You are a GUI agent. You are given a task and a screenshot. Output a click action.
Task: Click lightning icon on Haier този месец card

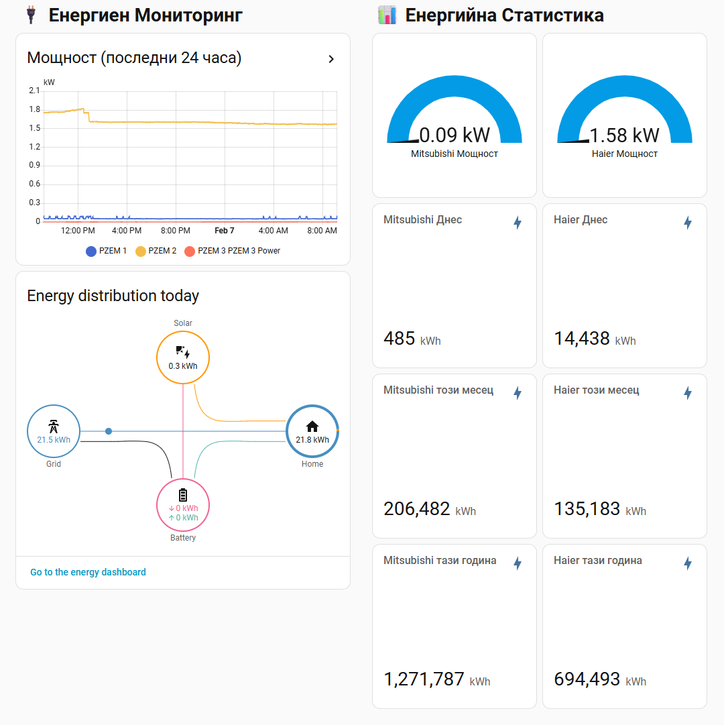click(687, 393)
